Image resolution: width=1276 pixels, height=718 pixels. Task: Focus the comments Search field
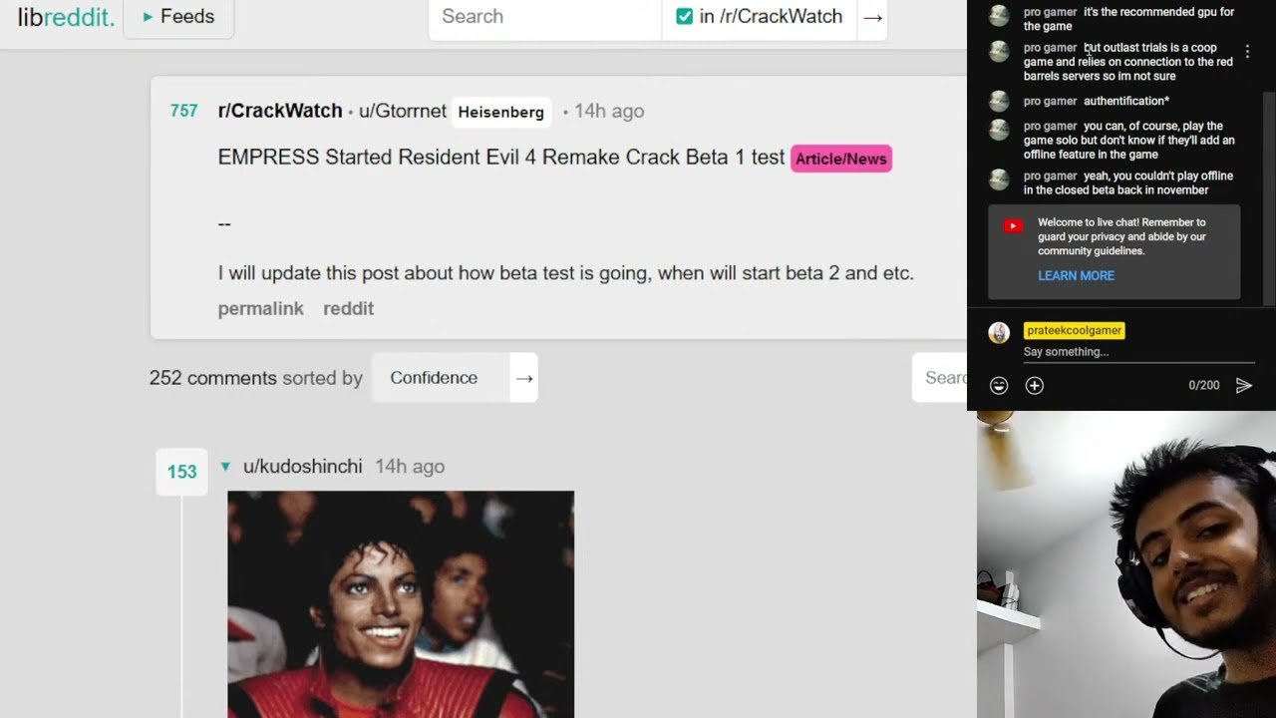coord(940,378)
